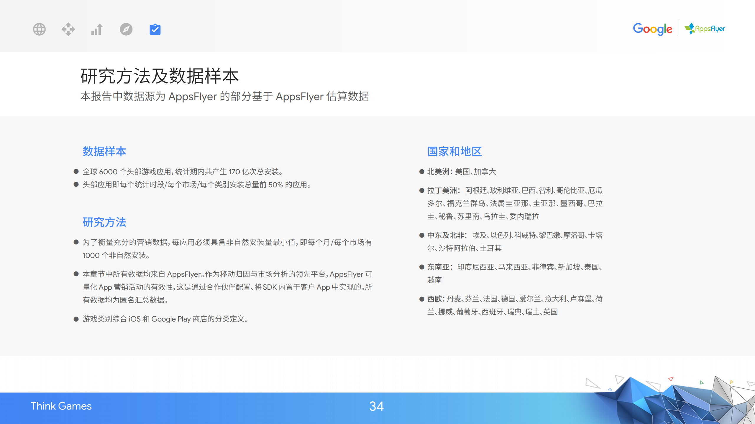Click the 拉丁美洲 bullet label
Screen dimensions: 755x424
click(x=442, y=191)
